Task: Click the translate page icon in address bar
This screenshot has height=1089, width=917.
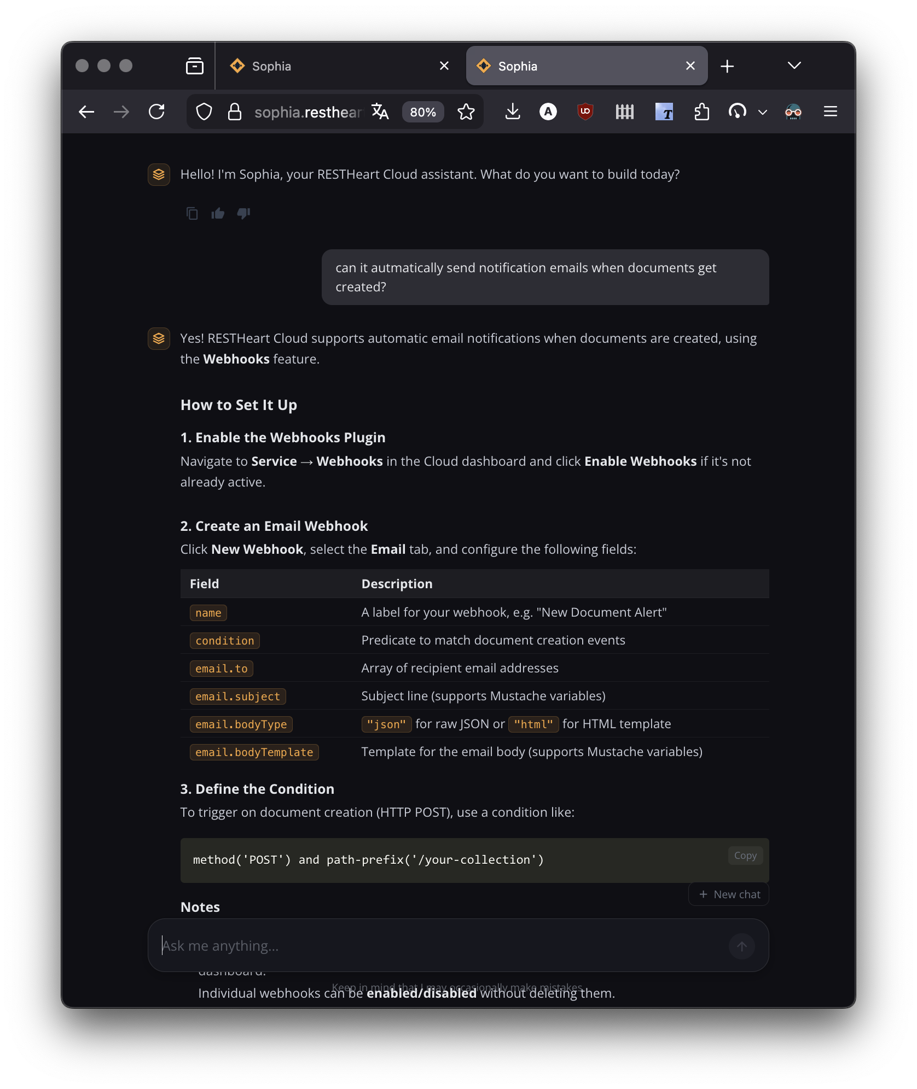Action: (x=380, y=112)
